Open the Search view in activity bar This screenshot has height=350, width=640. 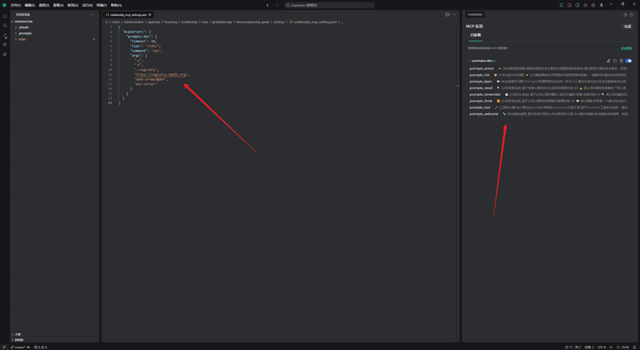pos(5,26)
